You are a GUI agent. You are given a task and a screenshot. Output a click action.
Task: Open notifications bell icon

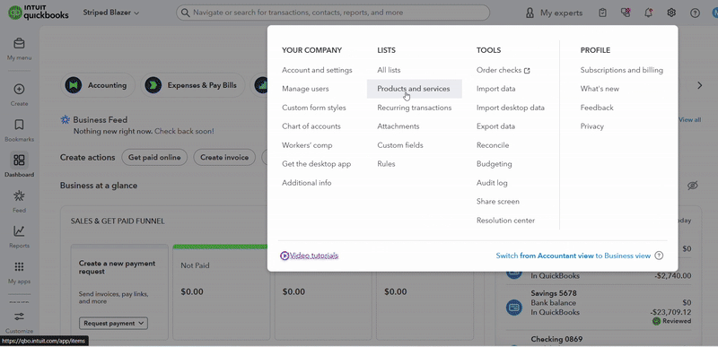point(648,13)
